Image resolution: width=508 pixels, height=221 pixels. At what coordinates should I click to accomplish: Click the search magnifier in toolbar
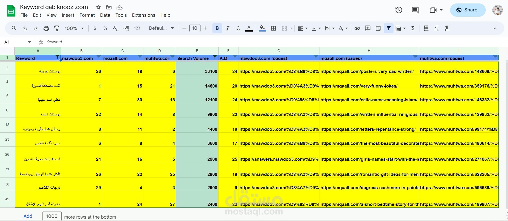[14, 28]
